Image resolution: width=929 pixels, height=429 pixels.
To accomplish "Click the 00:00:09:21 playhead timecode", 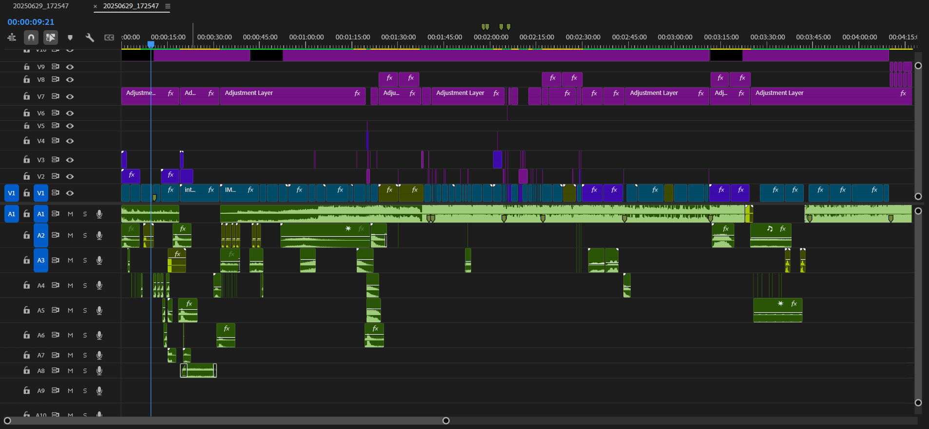I will point(31,22).
